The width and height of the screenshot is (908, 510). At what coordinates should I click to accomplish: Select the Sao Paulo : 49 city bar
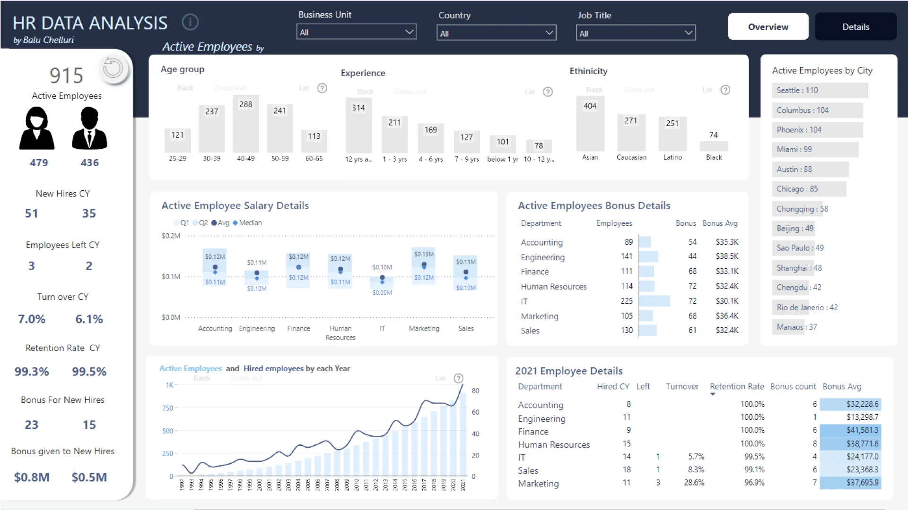(794, 248)
